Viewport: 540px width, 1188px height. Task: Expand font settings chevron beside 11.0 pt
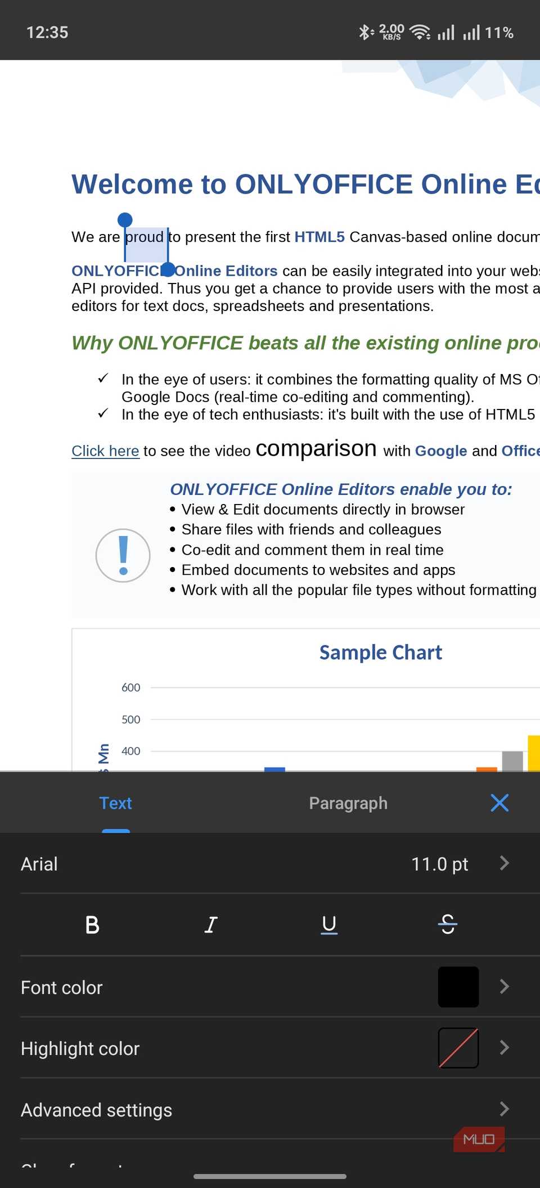[x=505, y=863]
